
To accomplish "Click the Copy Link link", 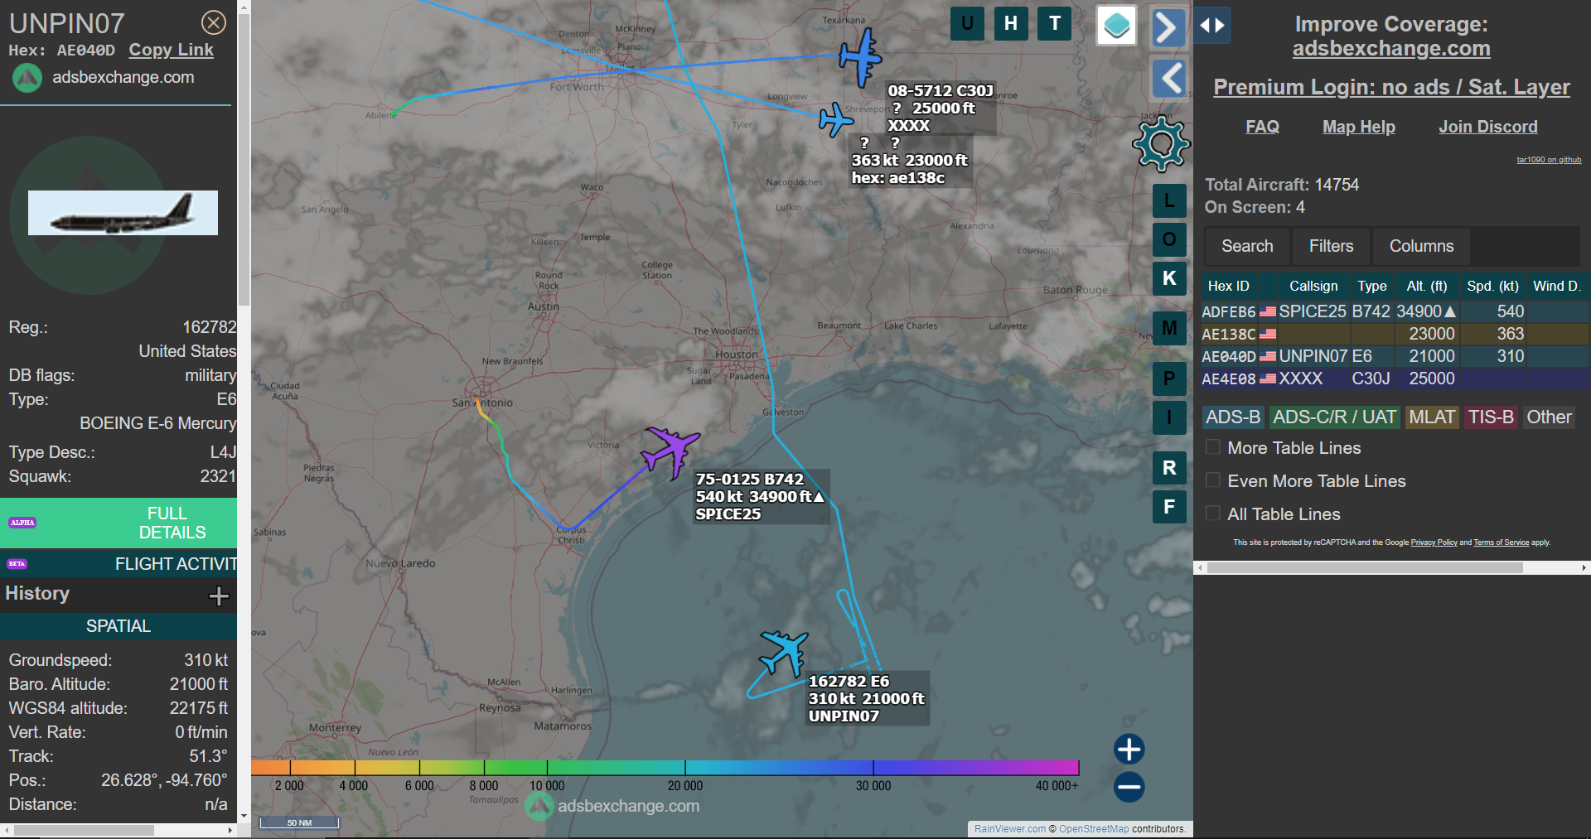I will click(171, 50).
